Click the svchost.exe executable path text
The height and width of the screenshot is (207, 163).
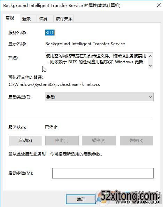(54, 85)
